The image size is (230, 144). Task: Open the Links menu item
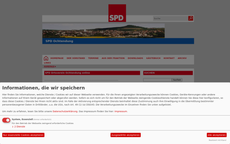coord(47,63)
